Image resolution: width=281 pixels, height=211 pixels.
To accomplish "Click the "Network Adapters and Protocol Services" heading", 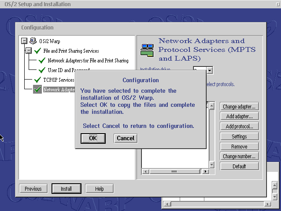I will click(x=207, y=50).
